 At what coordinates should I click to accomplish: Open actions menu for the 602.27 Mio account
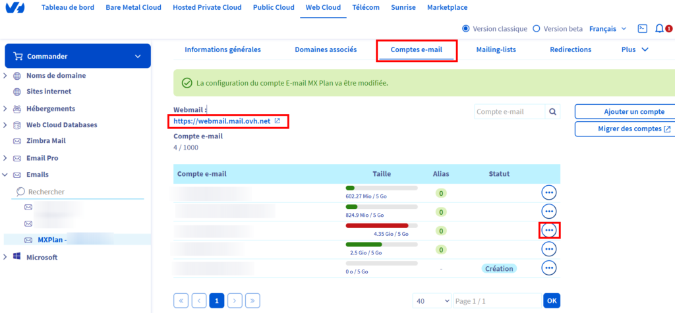pyautogui.click(x=549, y=193)
